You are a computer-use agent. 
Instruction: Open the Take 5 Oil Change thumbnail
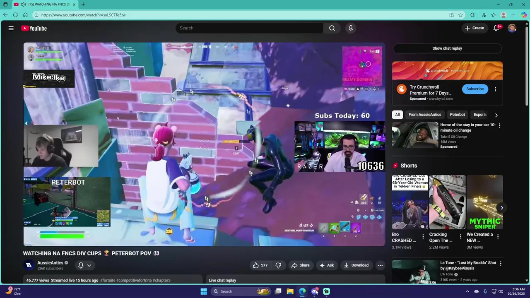(x=415, y=135)
